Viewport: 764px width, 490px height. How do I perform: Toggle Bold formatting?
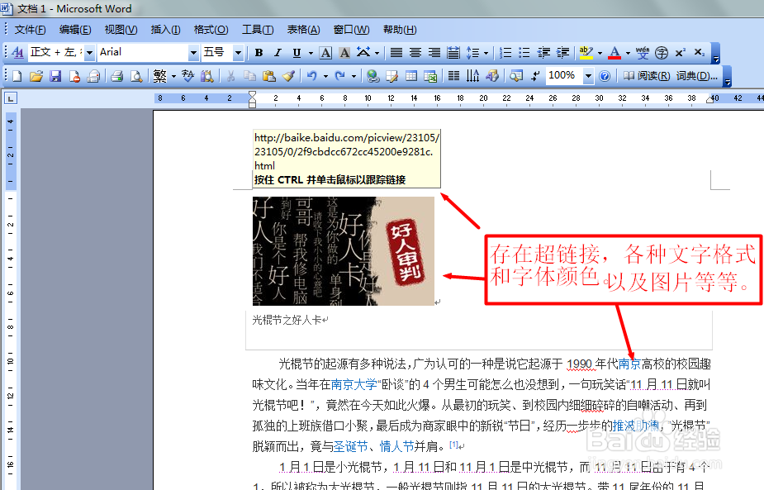coord(259,52)
